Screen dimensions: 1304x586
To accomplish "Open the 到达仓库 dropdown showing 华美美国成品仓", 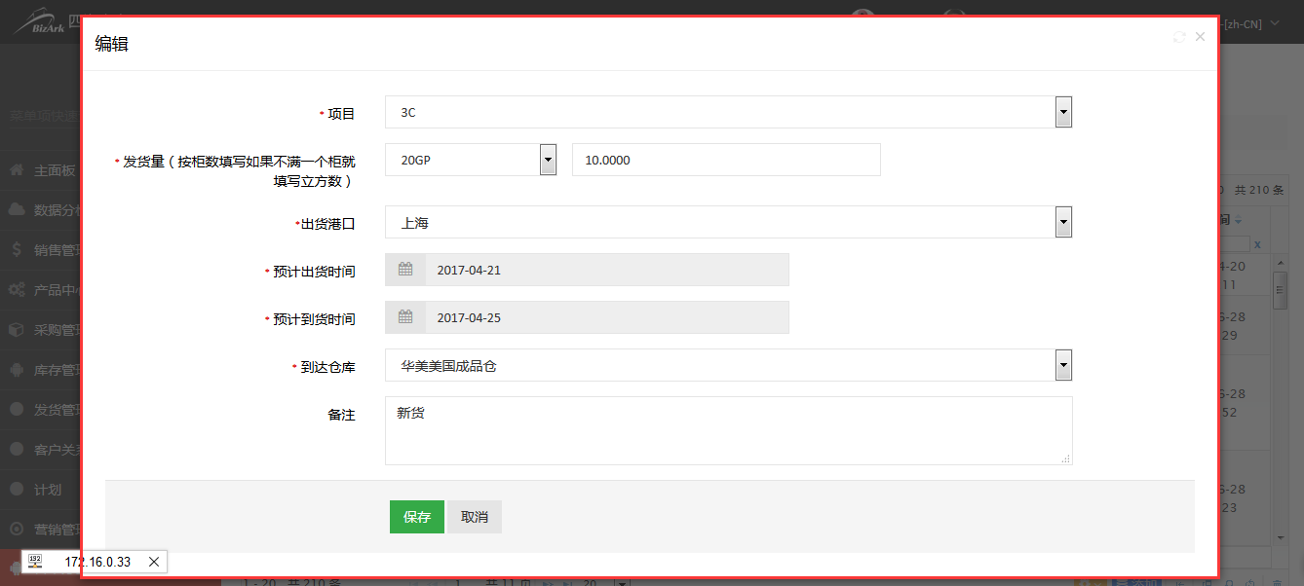I will pyautogui.click(x=1064, y=366).
